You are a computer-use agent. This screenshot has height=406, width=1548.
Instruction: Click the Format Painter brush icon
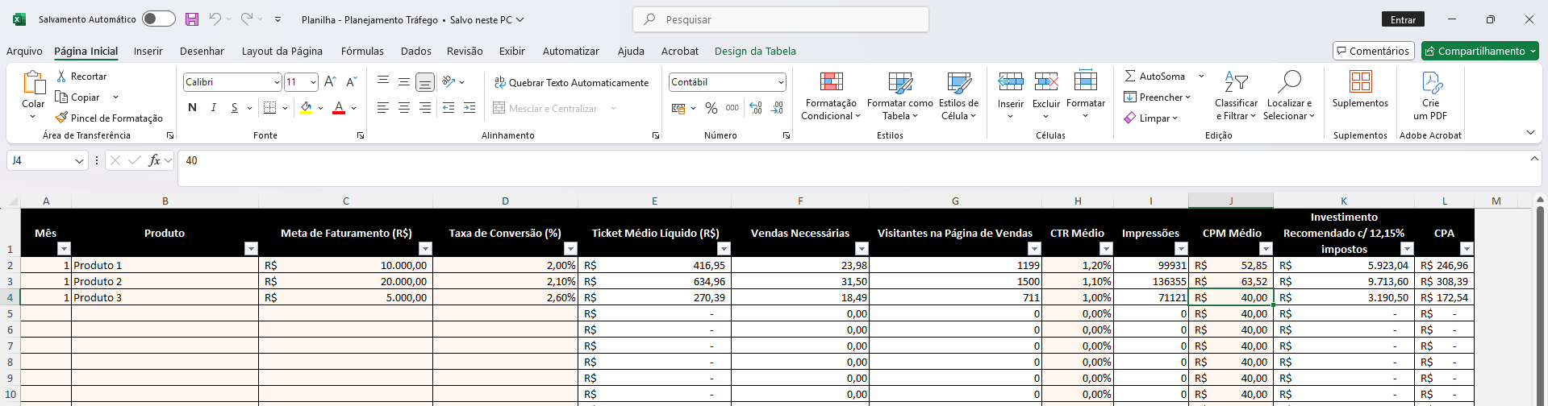pos(61,118)
